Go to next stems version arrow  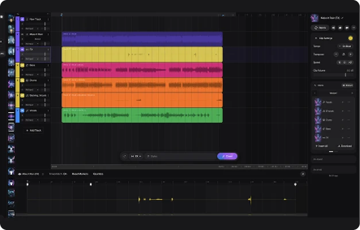[x=352, y=93]
